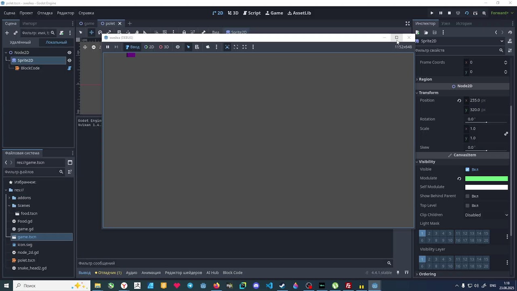This screenshot has width=517, height=291.
Task: Toggle the split mode of the file system
Action: click(70, 162)
